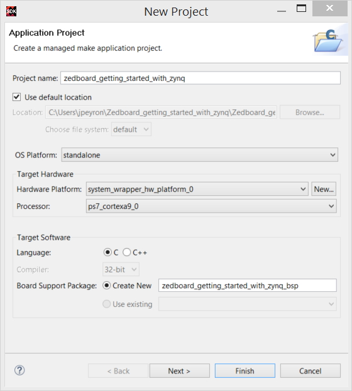Maximize the New Project dialog
Viewport: 352px width, 391px height.
tap(301, 9)
